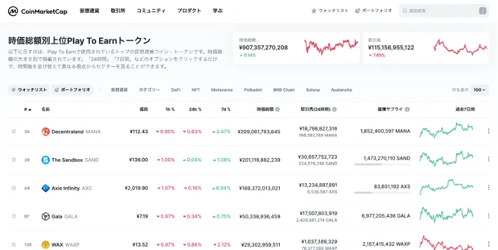The image size is (498, 250).
Task: Click The Sandbox circulating supply progress bar
Action: click(382, 164)
